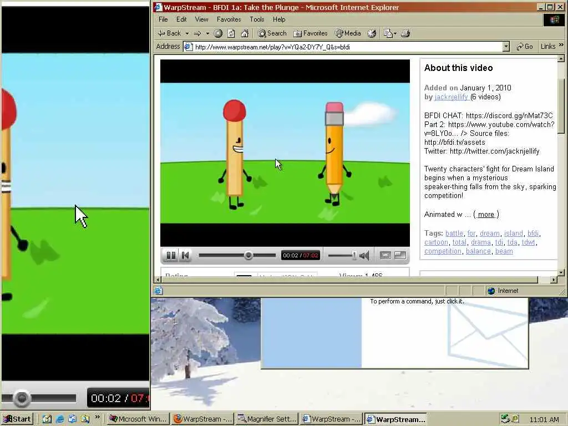Click the 'bfdi' tag link
568x426 pixels.
(x=533, y=234)
